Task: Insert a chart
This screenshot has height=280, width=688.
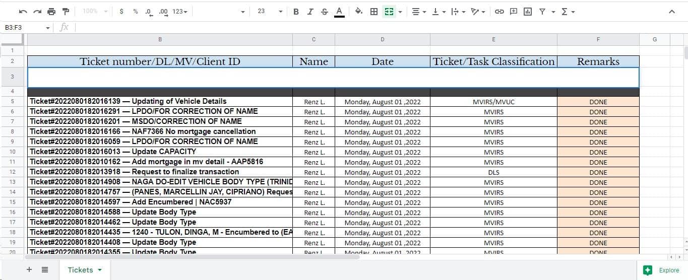Action: coord(528,12)
